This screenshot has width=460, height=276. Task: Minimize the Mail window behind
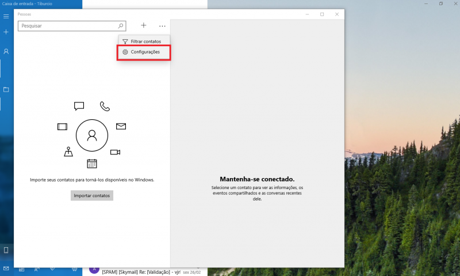click(426, 3)
